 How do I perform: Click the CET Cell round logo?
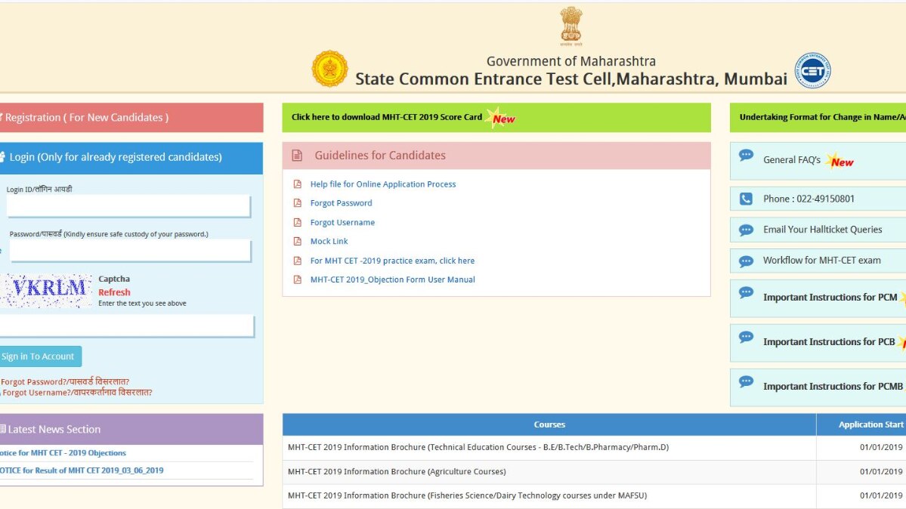(812, 71)
